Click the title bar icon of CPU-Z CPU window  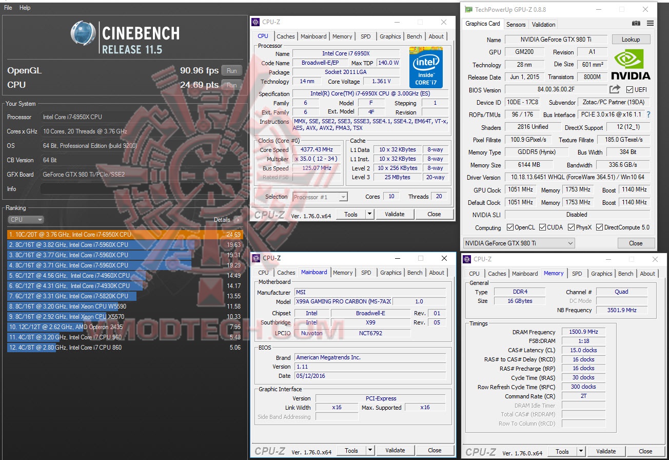tap(256, 22)
